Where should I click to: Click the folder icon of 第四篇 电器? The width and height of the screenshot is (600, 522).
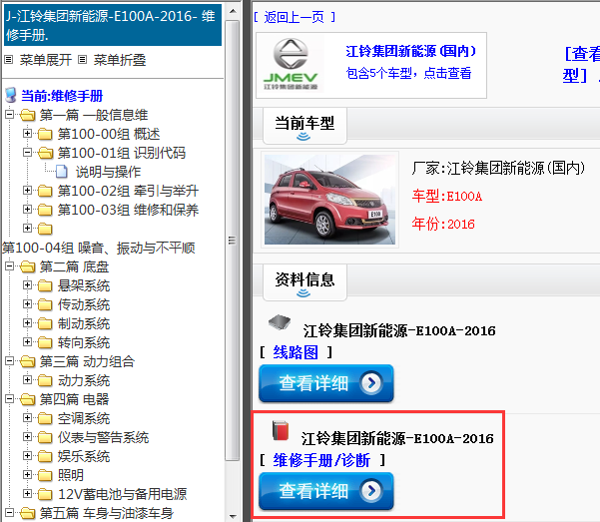(x=27, y=399)
